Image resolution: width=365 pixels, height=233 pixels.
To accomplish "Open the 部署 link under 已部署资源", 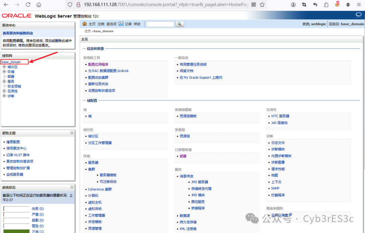I will tap(183, 156).
